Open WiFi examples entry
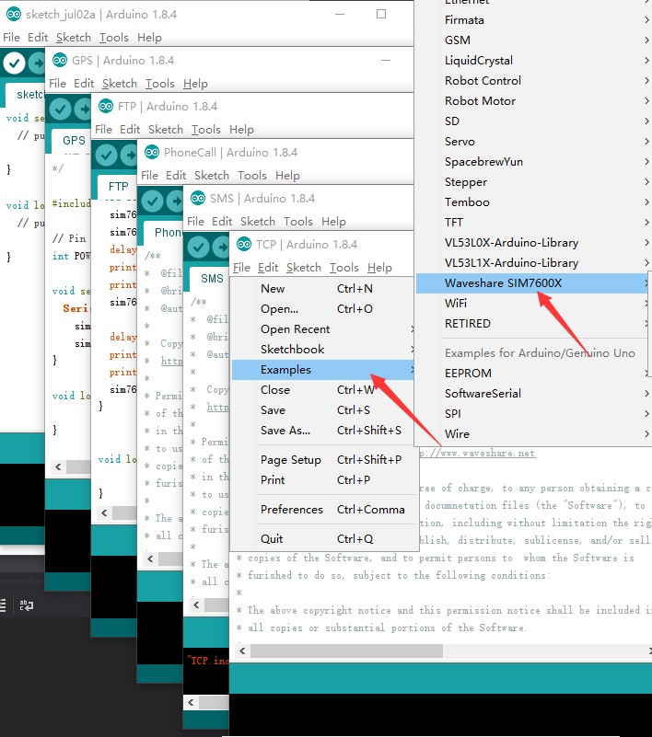Screen dimensions: 652x737 (x=533, y=303)
